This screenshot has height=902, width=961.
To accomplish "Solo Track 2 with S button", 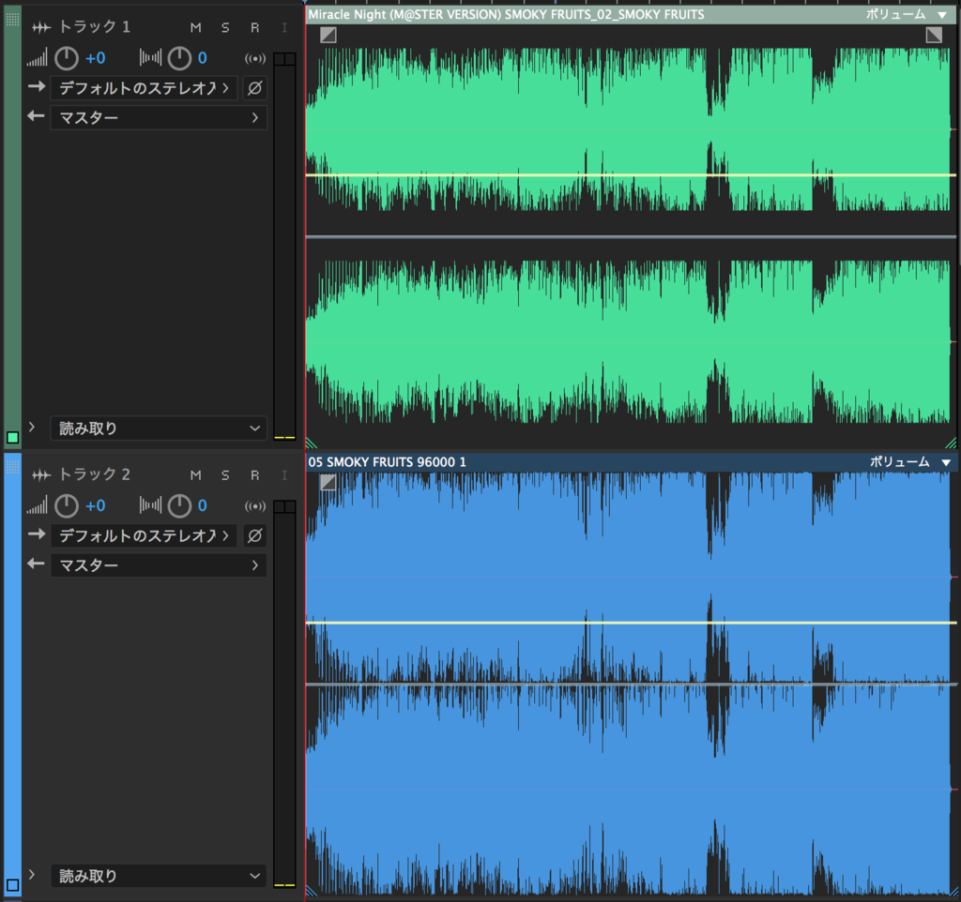I will [225, 475].
